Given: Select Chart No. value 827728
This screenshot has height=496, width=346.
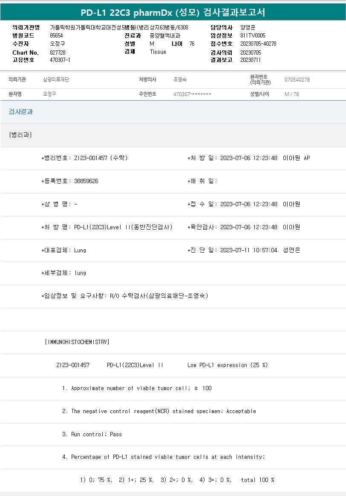Looking at the screenshot, I should point(58,53).
